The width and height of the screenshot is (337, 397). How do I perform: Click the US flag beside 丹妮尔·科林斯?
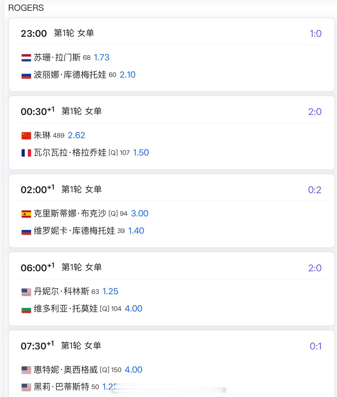click(26, 292)
